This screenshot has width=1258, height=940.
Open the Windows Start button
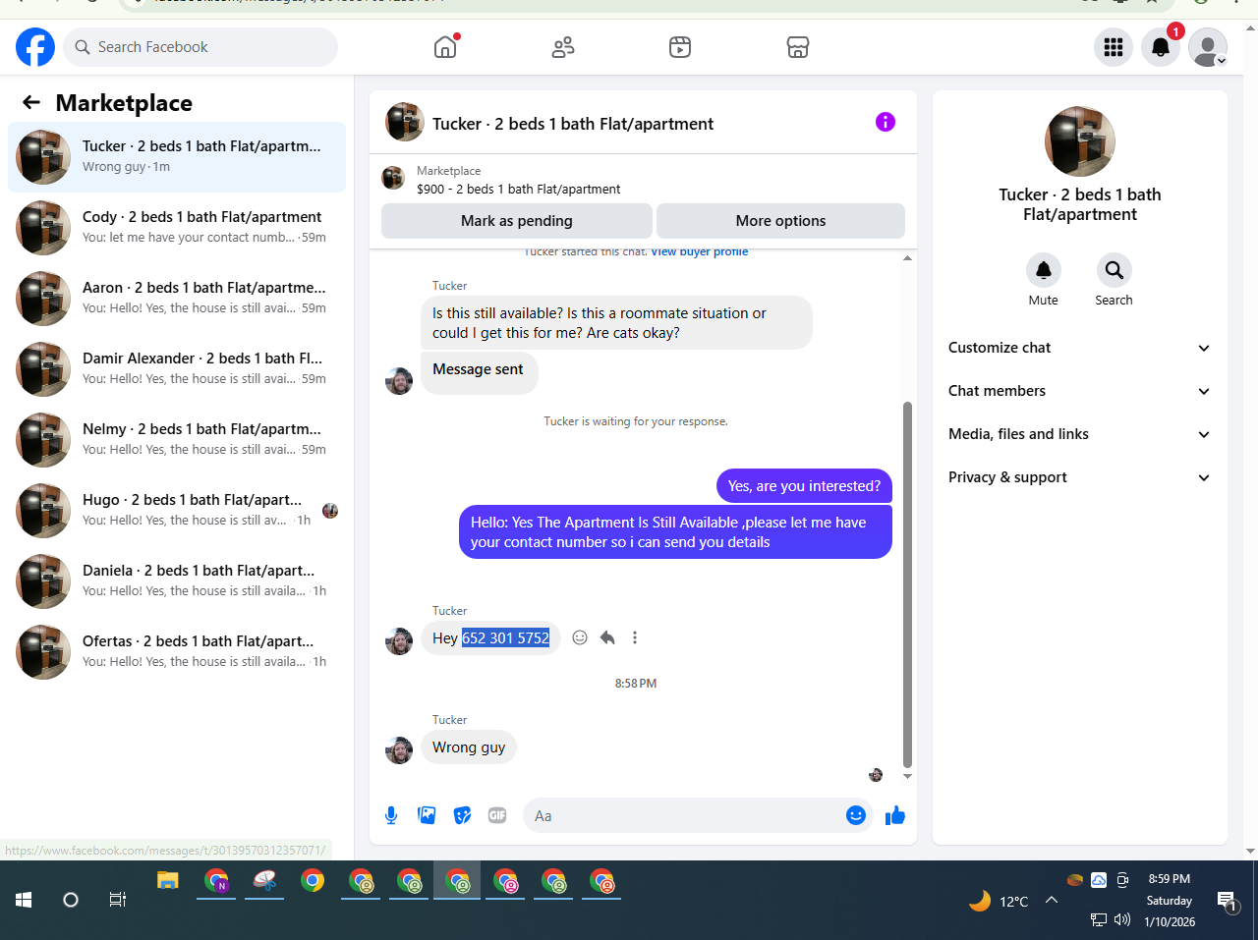tap(24, 900)
